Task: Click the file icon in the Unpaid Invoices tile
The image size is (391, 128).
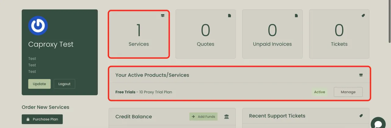Action: (x=296, y=16)
